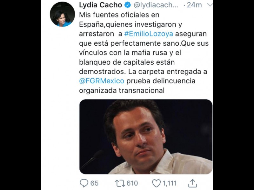Click the @lydiacach... handle
This screenshot has height=190, width=254.
(x=156, y=5)
